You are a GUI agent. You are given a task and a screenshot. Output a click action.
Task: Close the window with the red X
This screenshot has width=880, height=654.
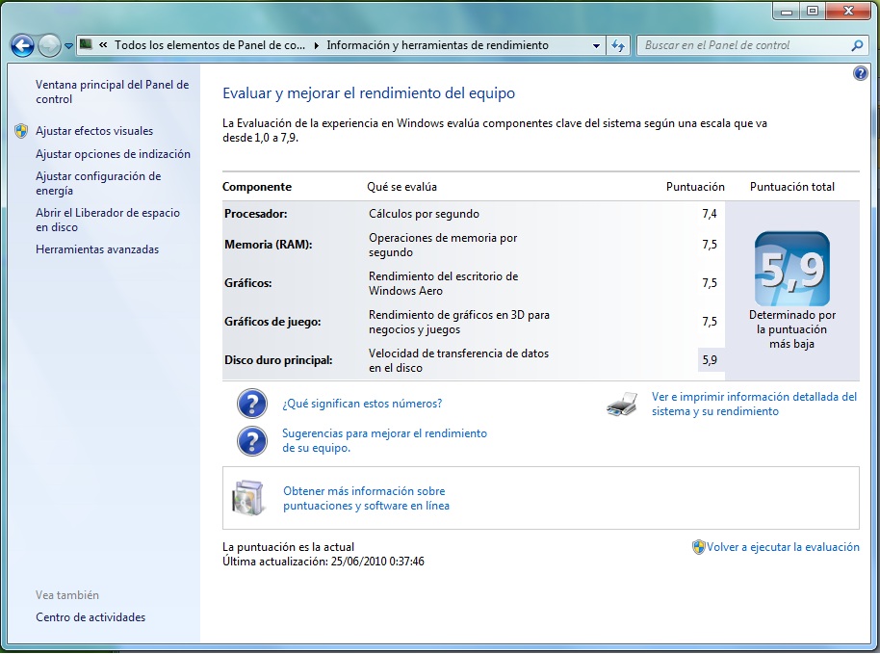(848, 11)
